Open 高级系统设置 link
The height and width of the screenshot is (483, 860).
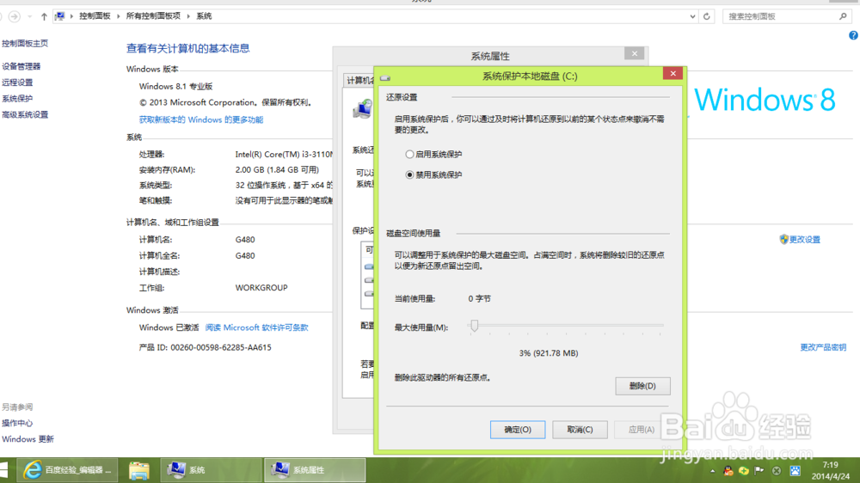point(25,114)
